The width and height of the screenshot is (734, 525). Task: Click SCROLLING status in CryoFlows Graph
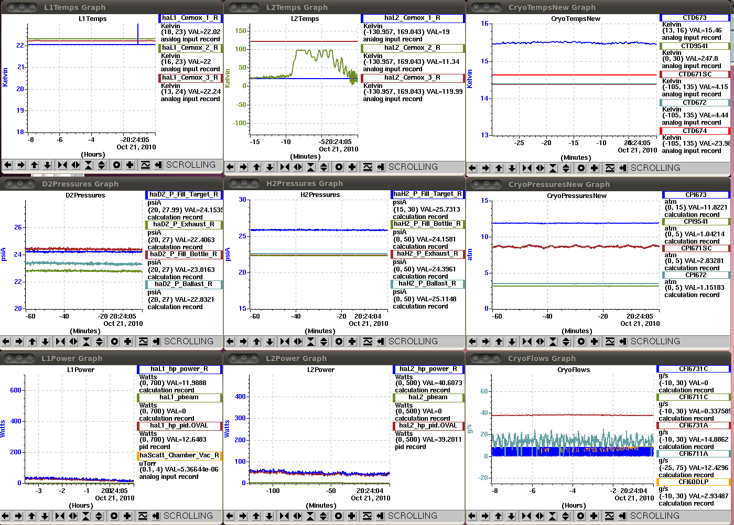click(655, 516)
